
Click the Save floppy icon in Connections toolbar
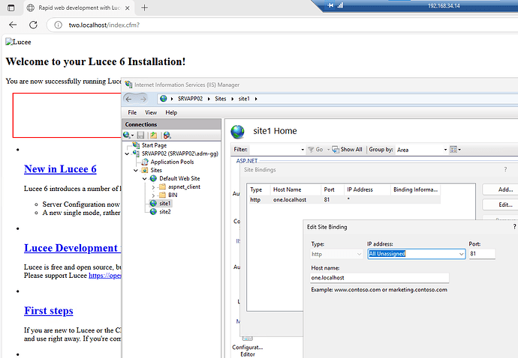(x=140, y=135)
